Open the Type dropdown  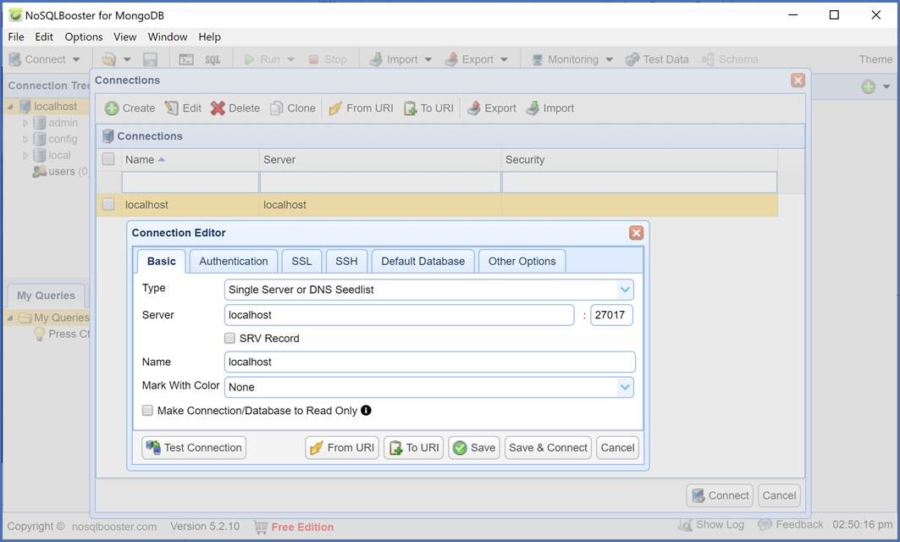[625, 290]
